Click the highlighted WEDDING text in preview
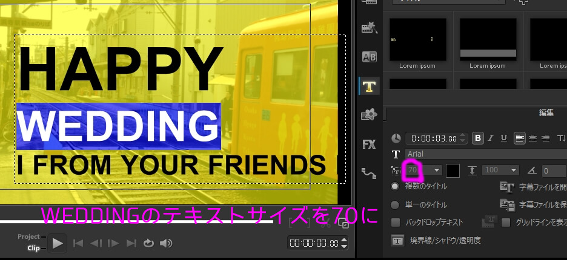This screenshot has height=260, width=567. pyautogui.click(x=119, y=126)
